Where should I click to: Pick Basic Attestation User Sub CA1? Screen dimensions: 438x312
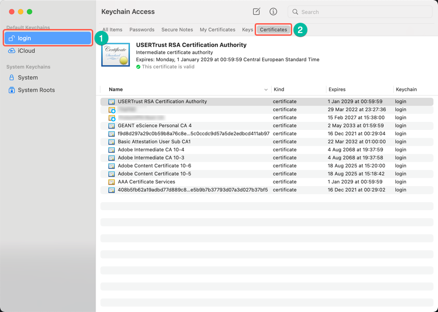154,142
